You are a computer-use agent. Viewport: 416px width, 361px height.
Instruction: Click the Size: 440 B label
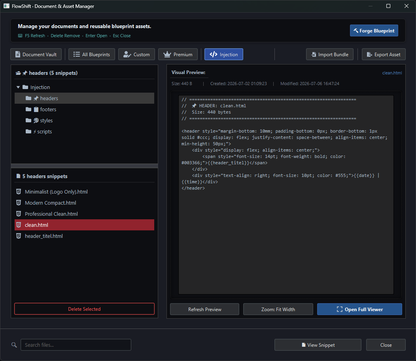[182, 84]
